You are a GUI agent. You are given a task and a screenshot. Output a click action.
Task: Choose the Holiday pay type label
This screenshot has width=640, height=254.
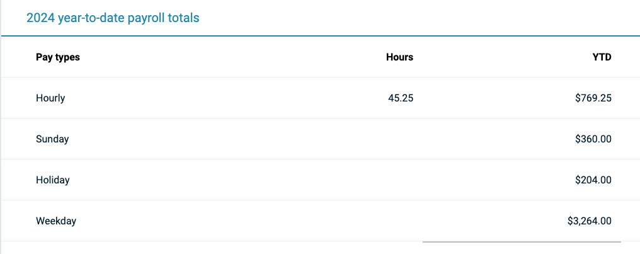click(53, 180)
